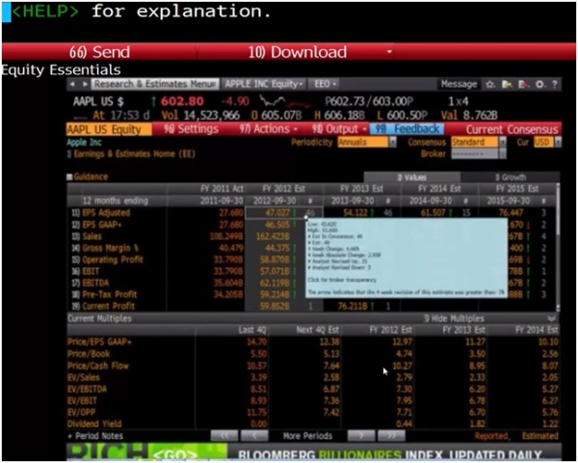Click the Dividend Yield multiples row
The image size is (578, 463).
(312, 423)
